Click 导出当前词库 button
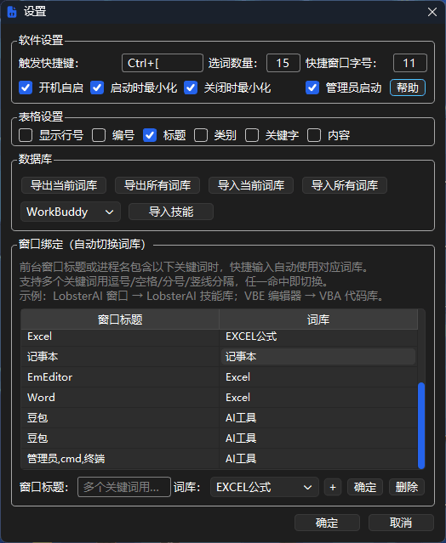The width and height of the screenshot is (446, 543). 64,185
